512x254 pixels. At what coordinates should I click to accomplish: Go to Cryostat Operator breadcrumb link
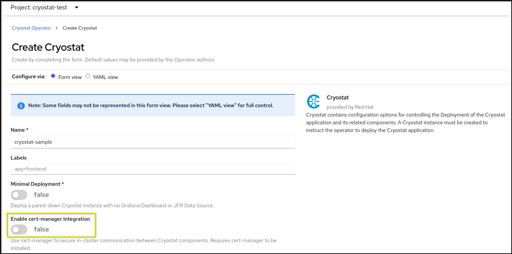point(31,28)
